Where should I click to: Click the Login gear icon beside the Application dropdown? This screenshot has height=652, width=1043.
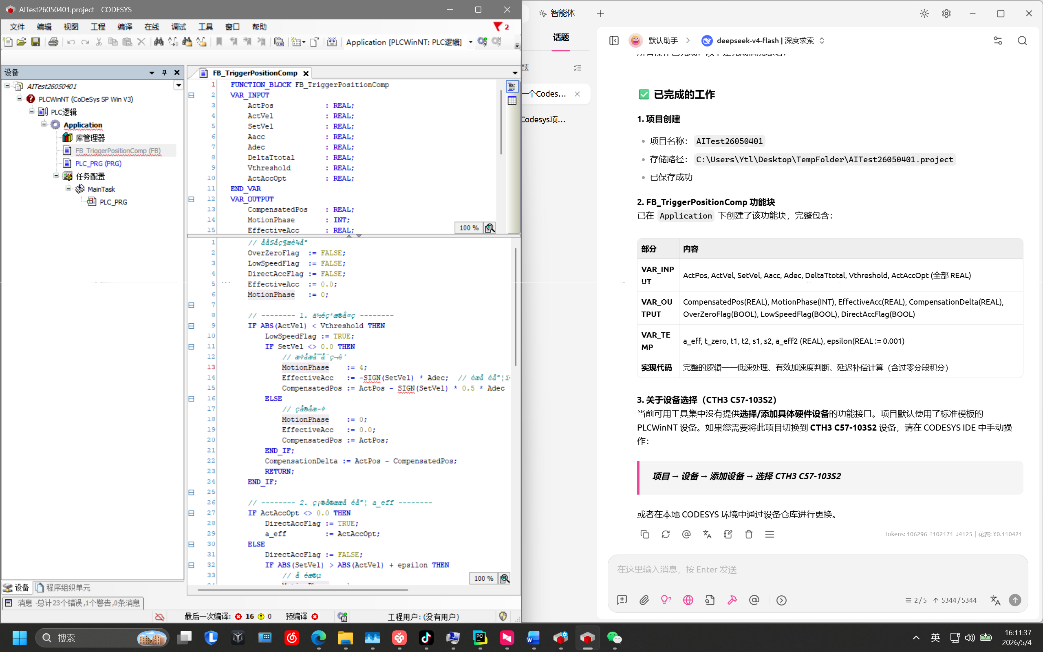click(x=482, y=42)
